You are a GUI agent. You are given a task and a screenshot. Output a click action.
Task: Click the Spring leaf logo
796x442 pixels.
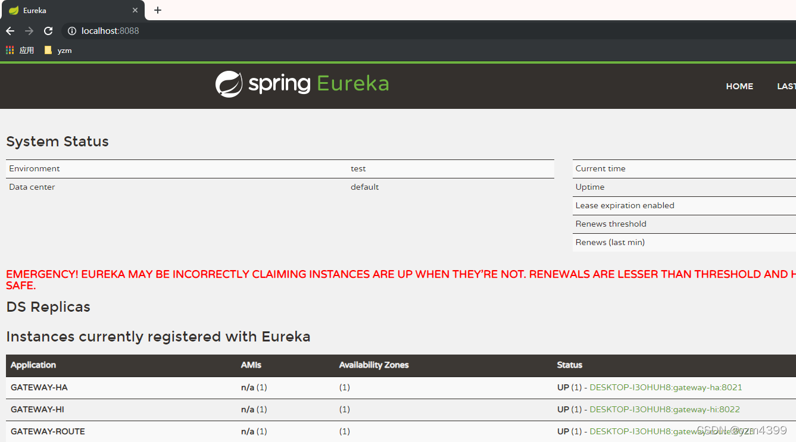[229, 84]
